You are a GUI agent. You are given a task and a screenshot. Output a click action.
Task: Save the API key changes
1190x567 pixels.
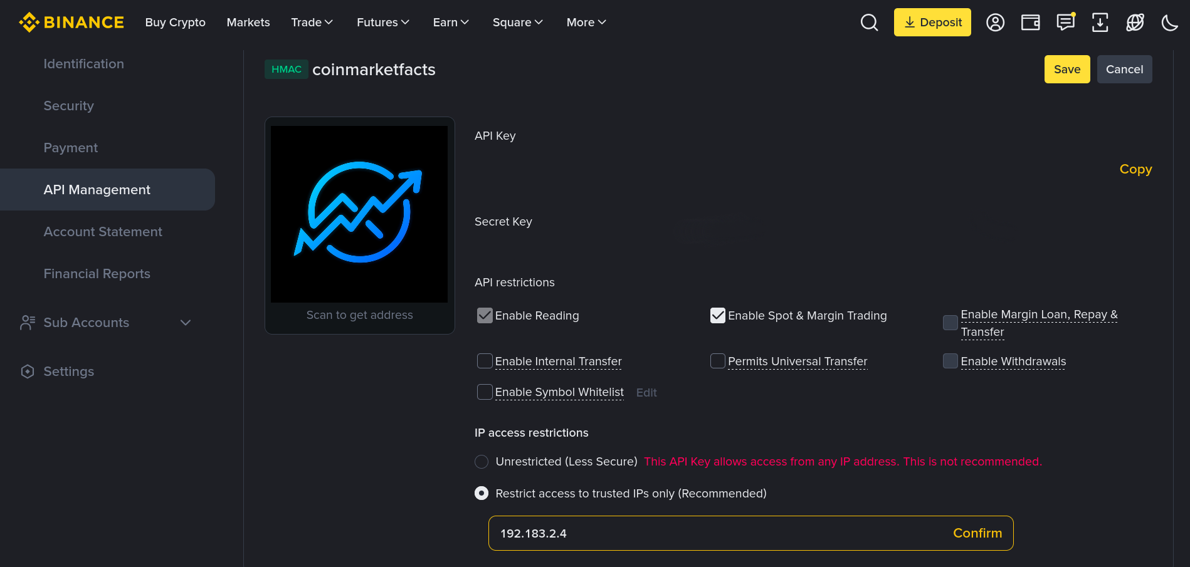1066,69
